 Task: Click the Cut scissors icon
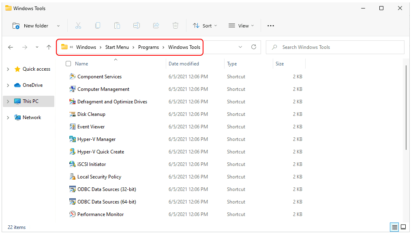coord(78,25)
